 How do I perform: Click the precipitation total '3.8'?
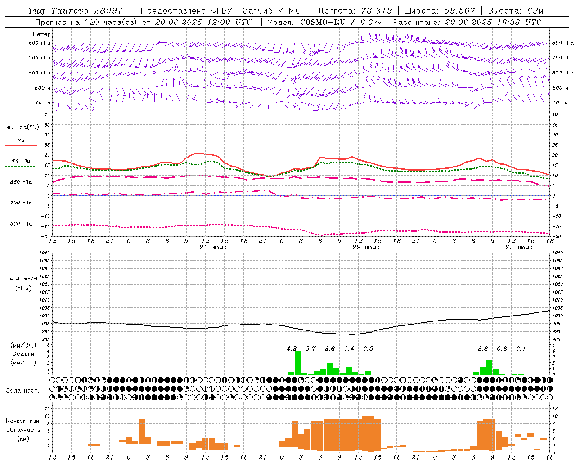(483, 348)
